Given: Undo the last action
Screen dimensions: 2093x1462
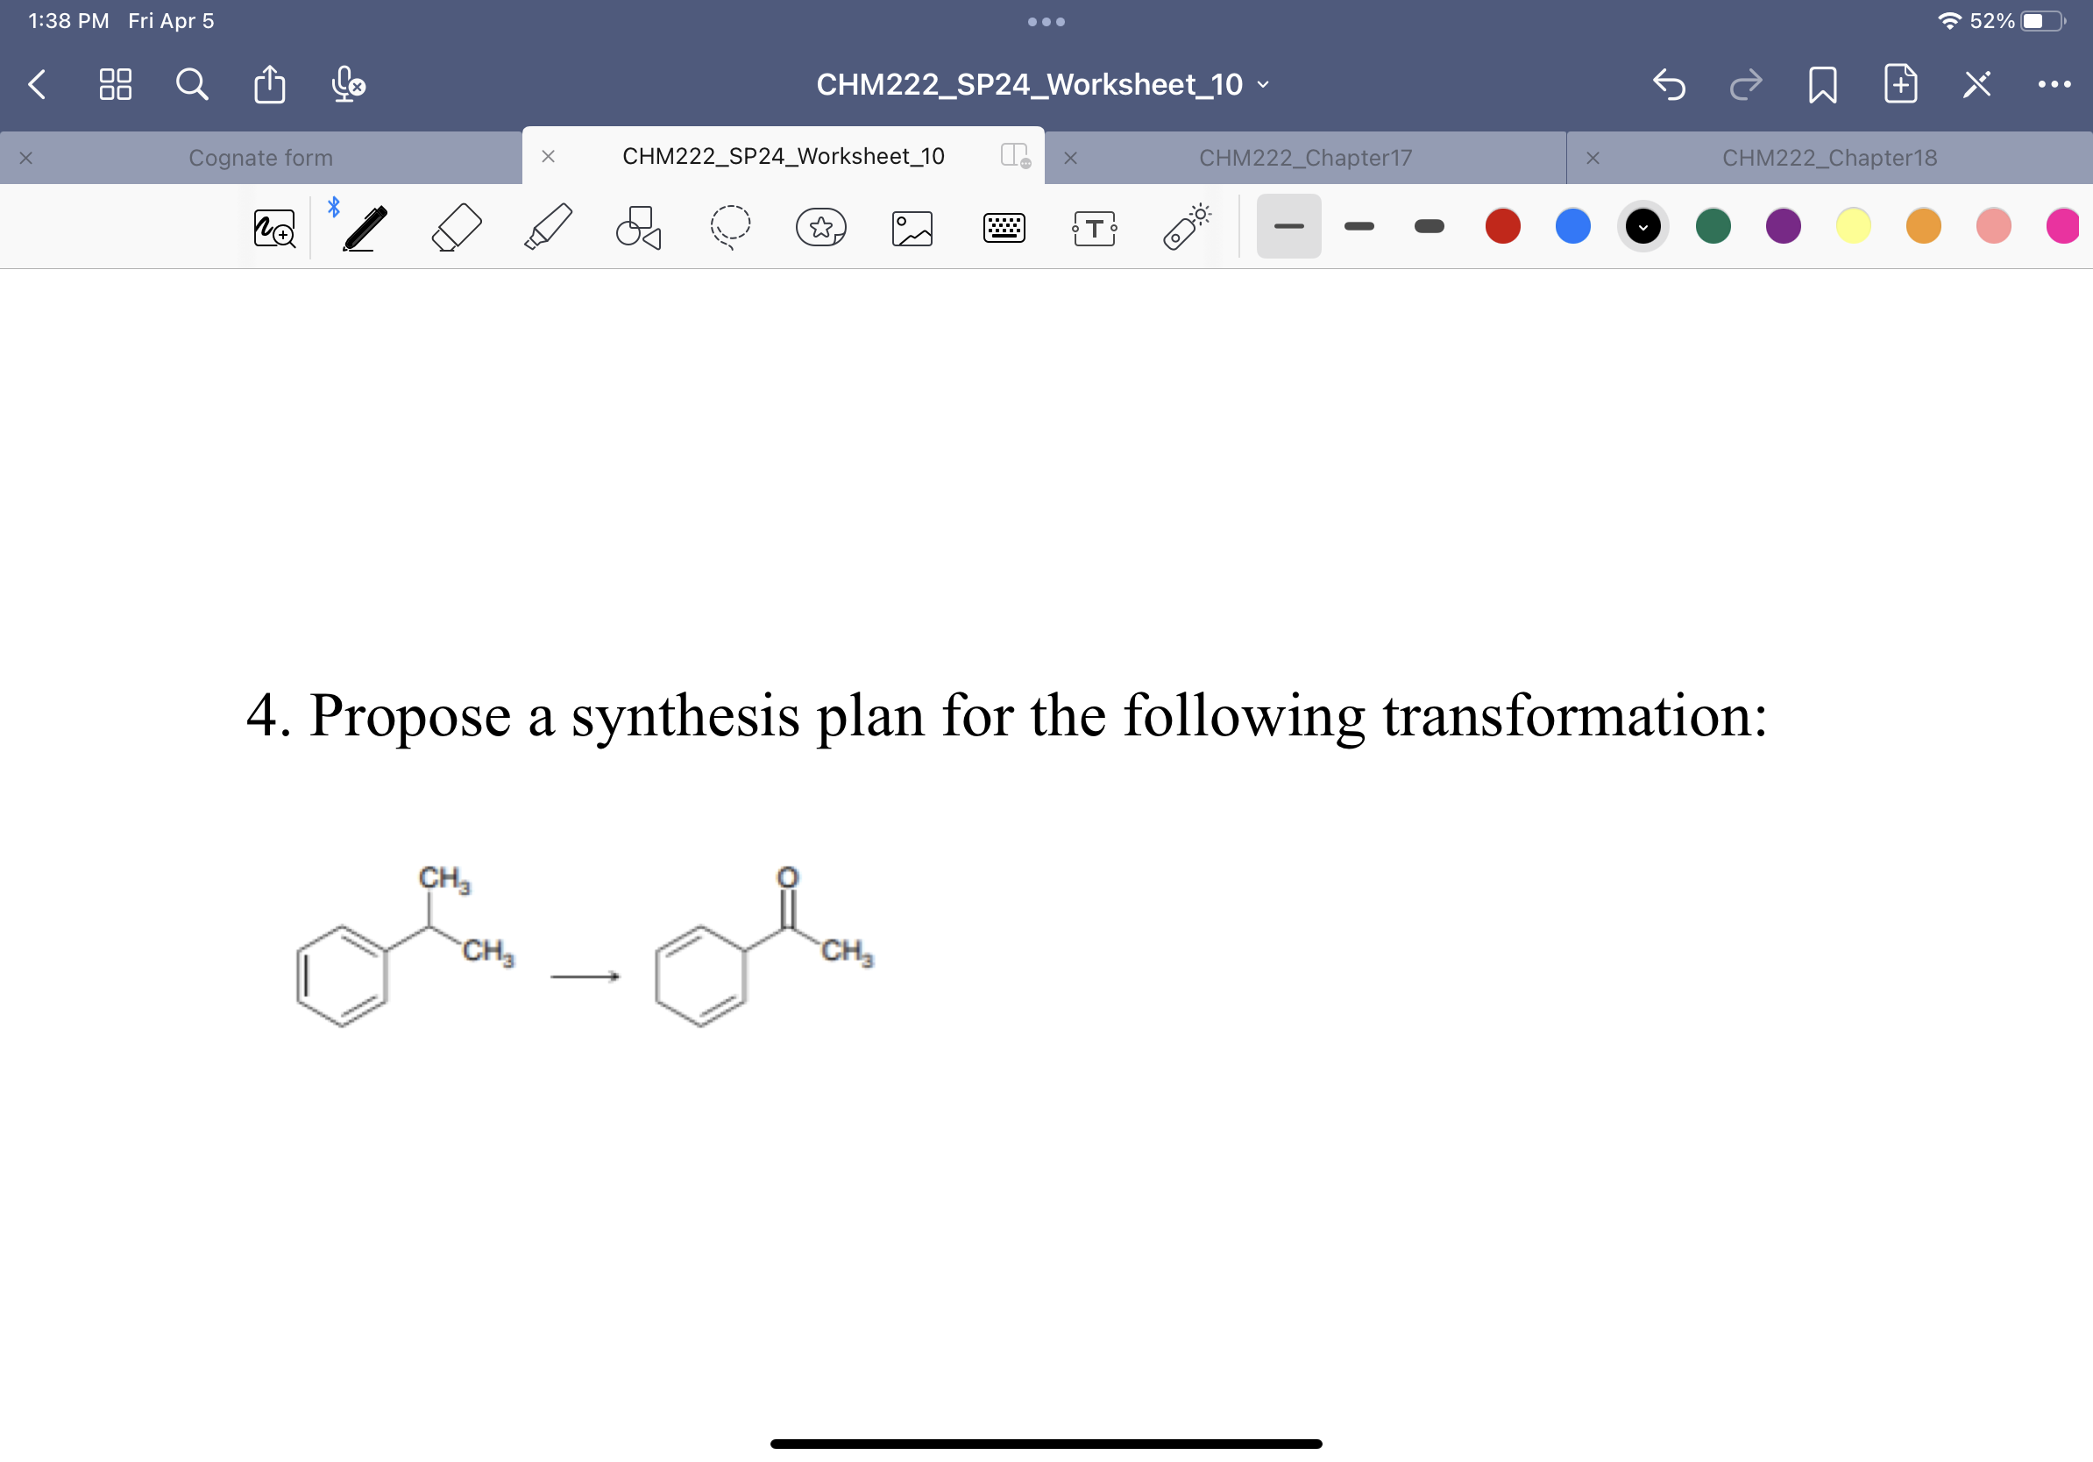Looking at the screenshot, I should (1669, 85).
